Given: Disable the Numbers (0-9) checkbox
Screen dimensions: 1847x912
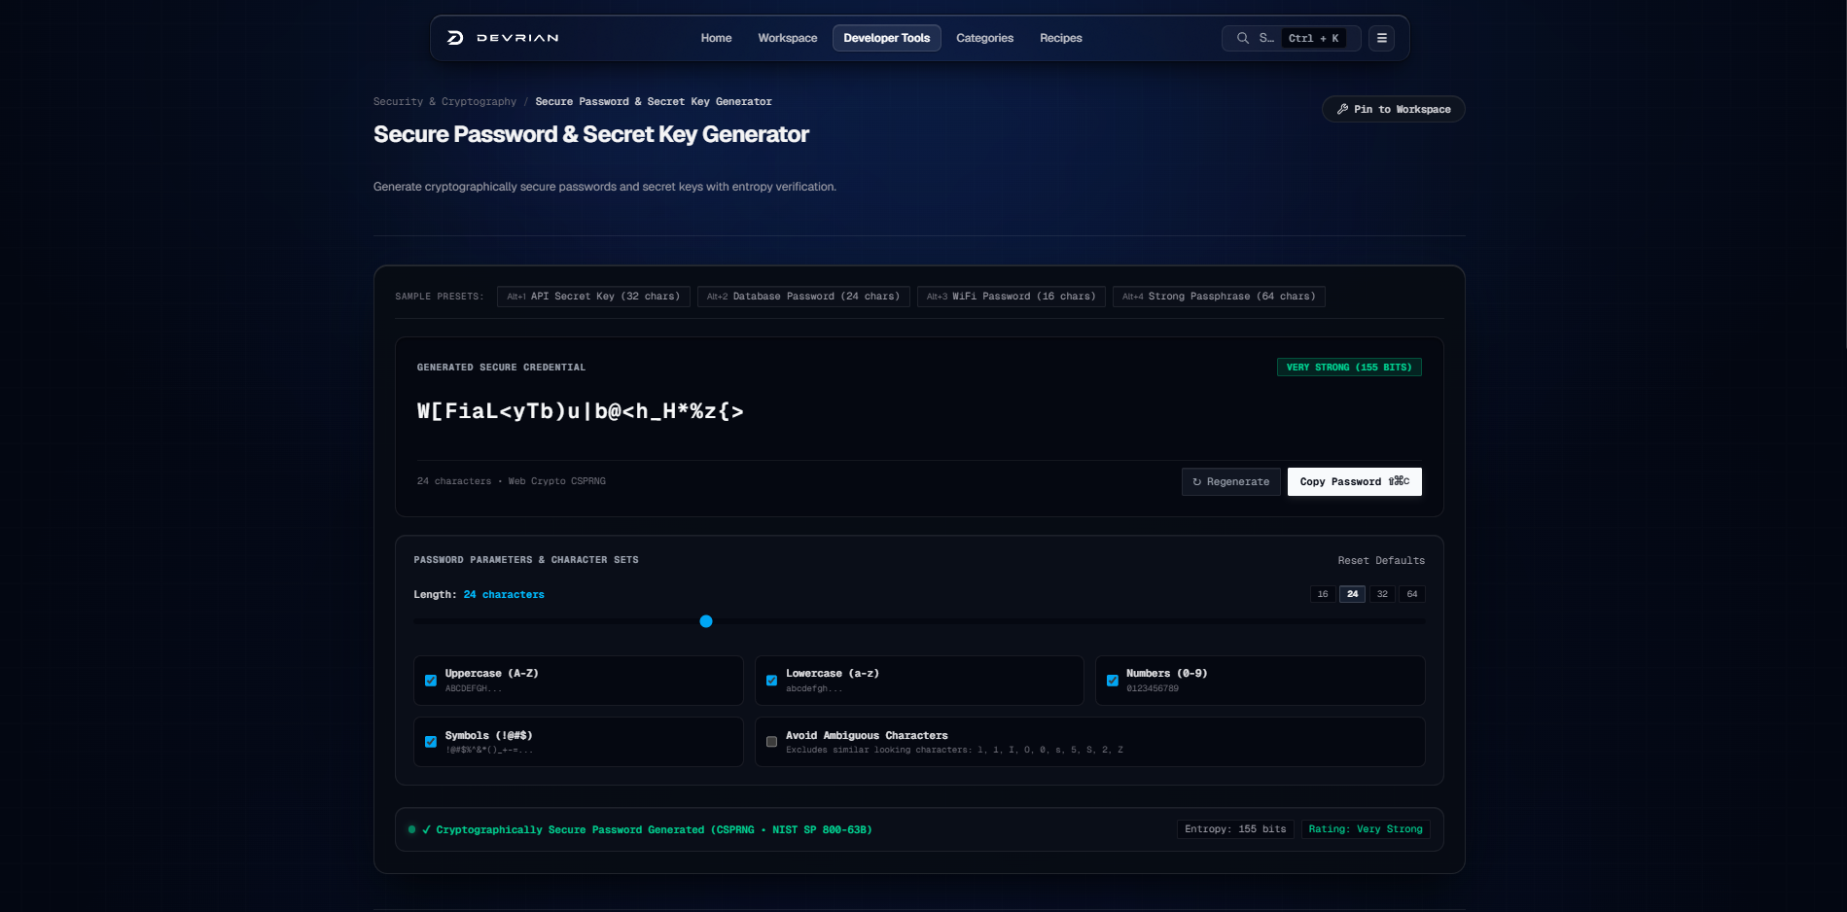Looking at the screenshot, I should 1112,681.
